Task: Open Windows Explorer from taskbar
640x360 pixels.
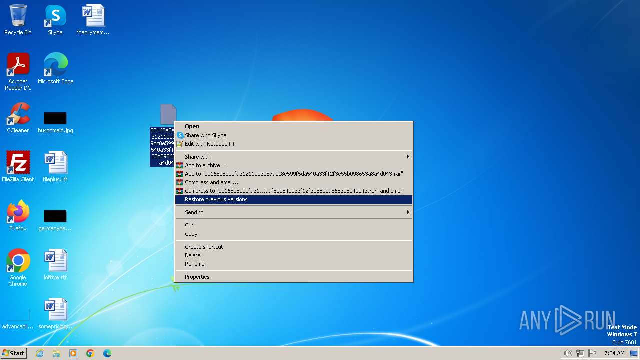Action: point(56,353)
